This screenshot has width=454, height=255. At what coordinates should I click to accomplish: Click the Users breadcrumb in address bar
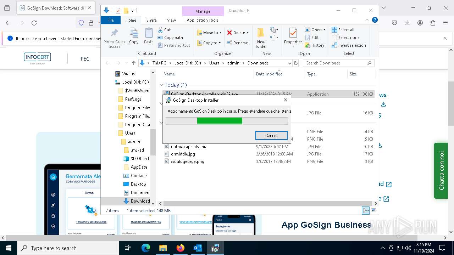pyautogui.click(x=214, y=63)
